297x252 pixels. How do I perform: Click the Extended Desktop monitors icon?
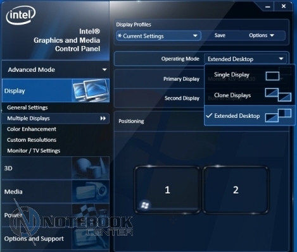278,115
